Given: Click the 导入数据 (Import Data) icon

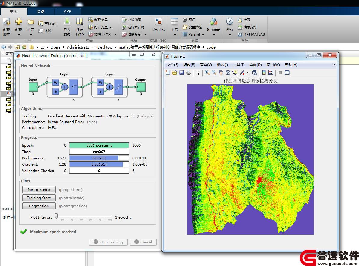Looking at the screenshot, I should click(67, 22).
